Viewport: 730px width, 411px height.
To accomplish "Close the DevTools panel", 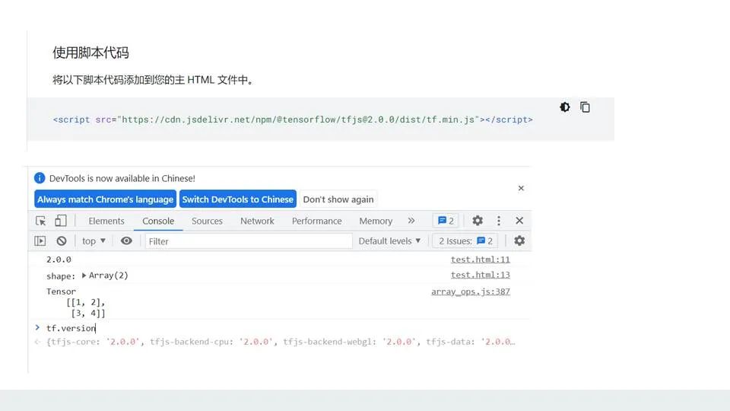I will [519, 221].
